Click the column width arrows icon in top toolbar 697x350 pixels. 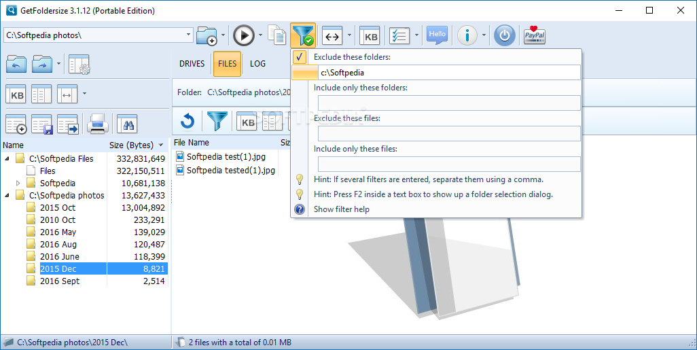pos(332,35)
